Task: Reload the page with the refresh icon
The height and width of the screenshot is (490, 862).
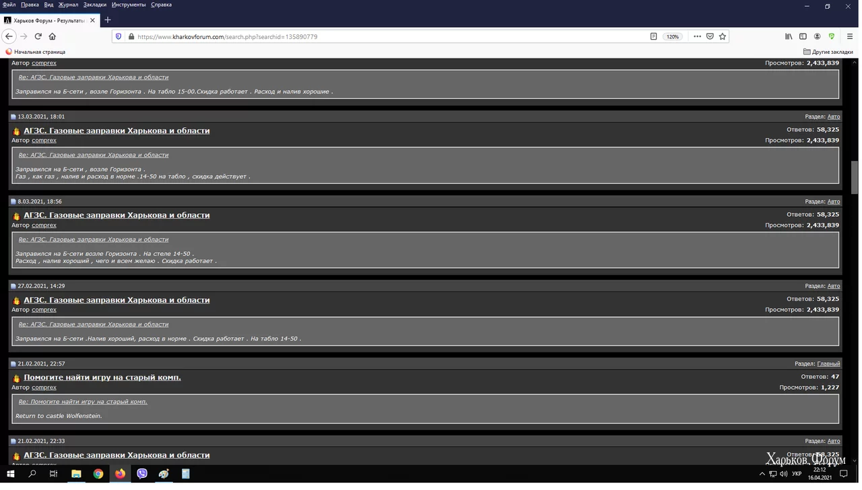Action: click(38, 36)
